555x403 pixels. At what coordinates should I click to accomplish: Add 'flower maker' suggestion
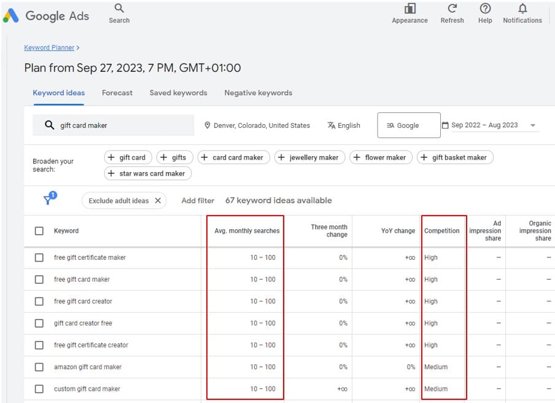pyautogui.click(x=381, y=158)
